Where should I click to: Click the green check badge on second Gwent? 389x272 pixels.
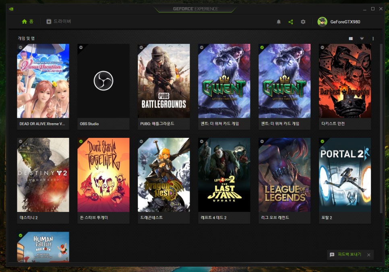(x=262, y=47)
